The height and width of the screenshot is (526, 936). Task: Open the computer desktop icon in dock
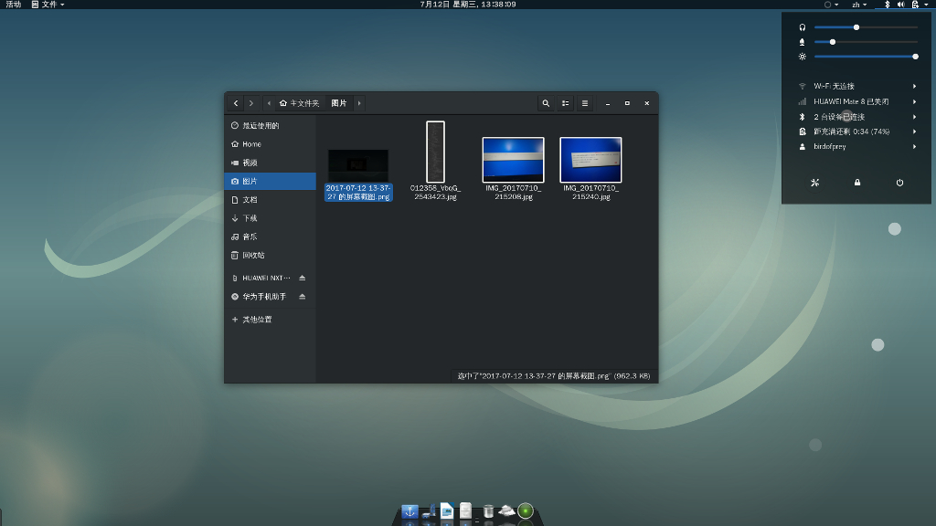(429, 511)
